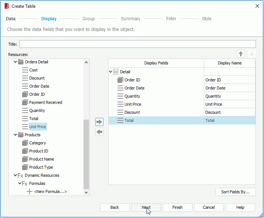Select <New Formula...> label in Resources tree
Image resolution: width=264 pixels, height=218 pixels.
(50, 191)
